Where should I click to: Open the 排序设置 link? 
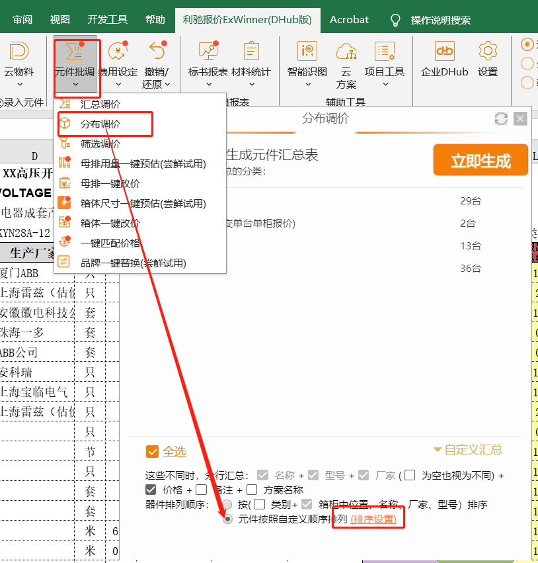click(x=373, y=519)
